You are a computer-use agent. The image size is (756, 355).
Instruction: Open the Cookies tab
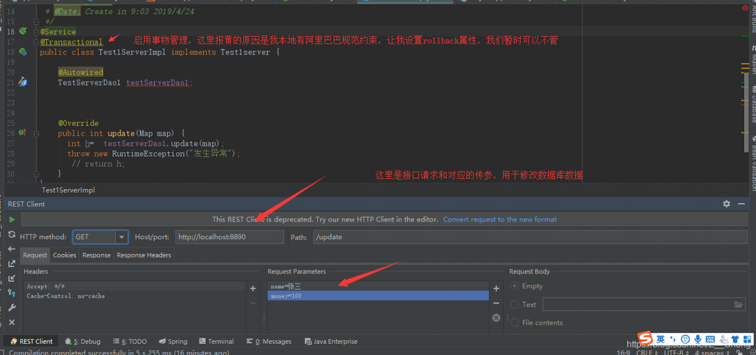[64, 255]
